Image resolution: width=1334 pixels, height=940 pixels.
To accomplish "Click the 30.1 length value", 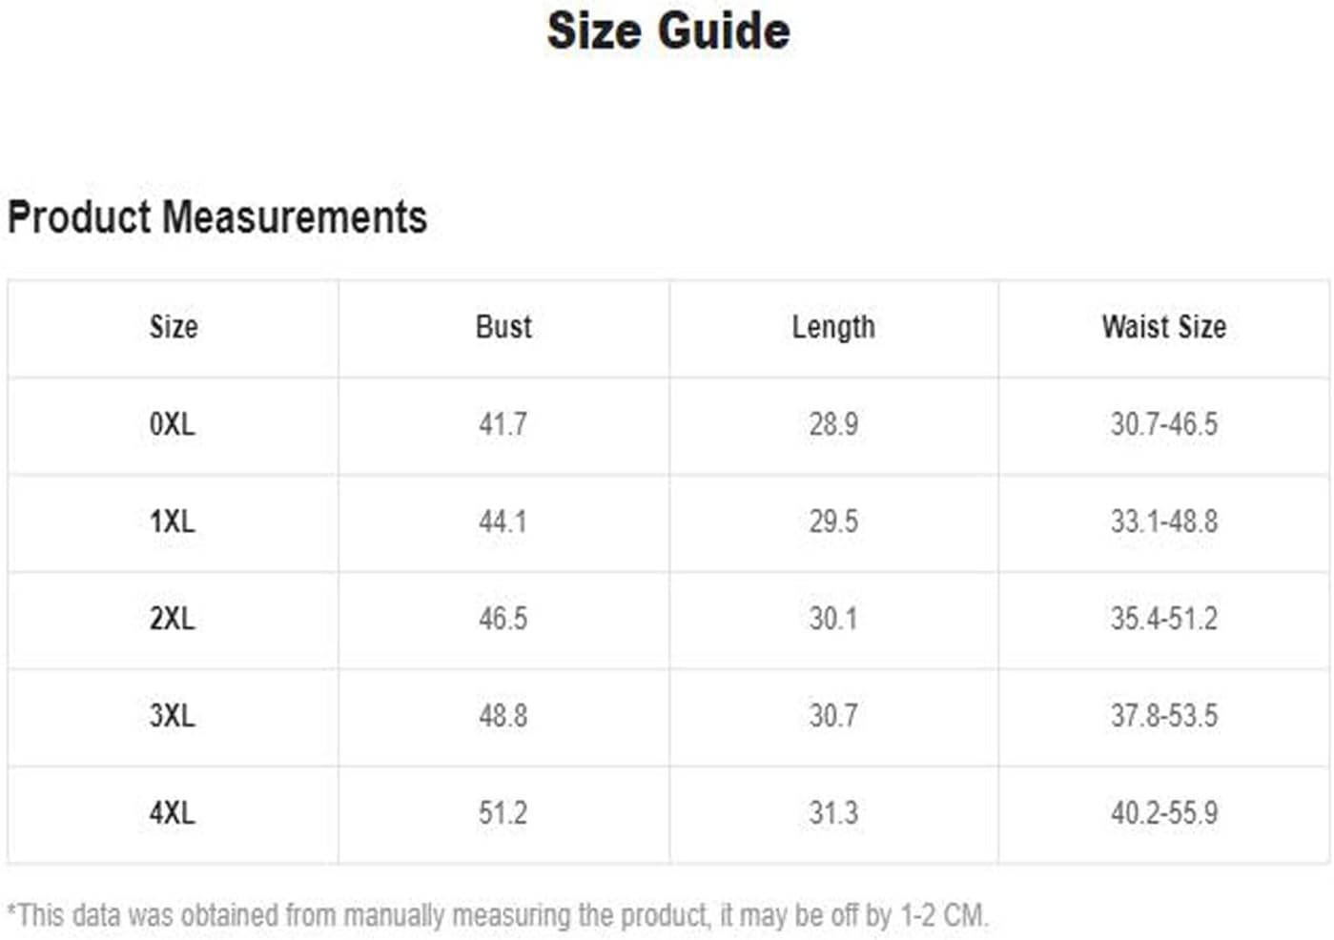I will 833,619.
